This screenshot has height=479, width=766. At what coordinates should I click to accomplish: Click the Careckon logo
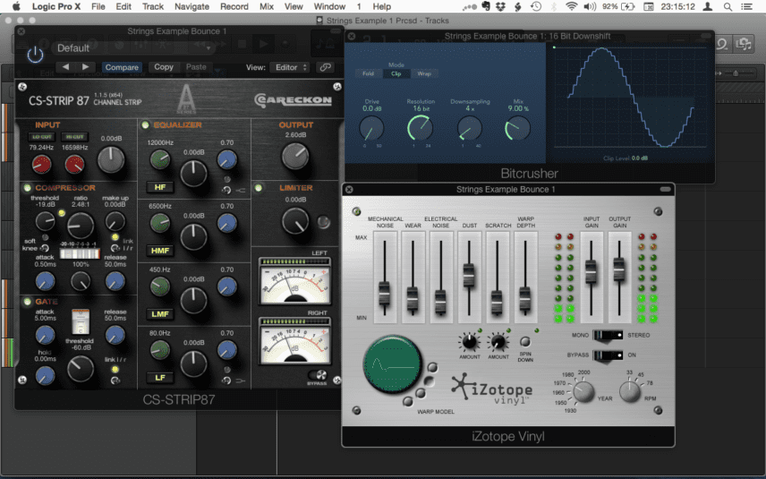click(293, 100)
